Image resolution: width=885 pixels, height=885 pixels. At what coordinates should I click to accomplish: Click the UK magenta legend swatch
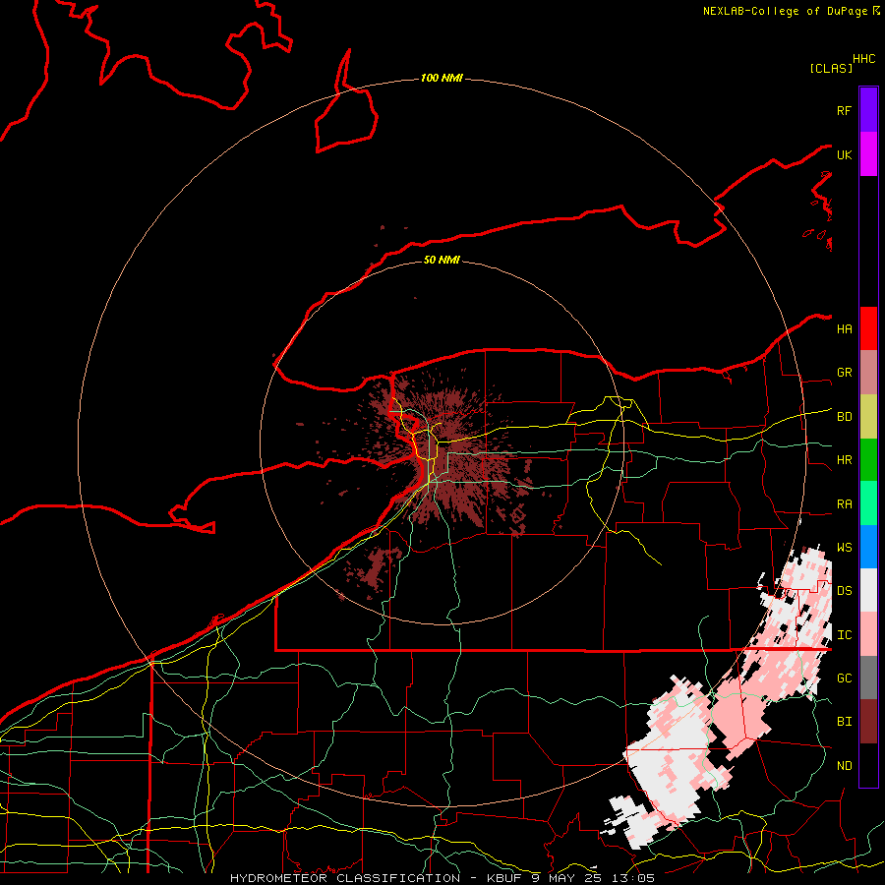pos(868,154)
